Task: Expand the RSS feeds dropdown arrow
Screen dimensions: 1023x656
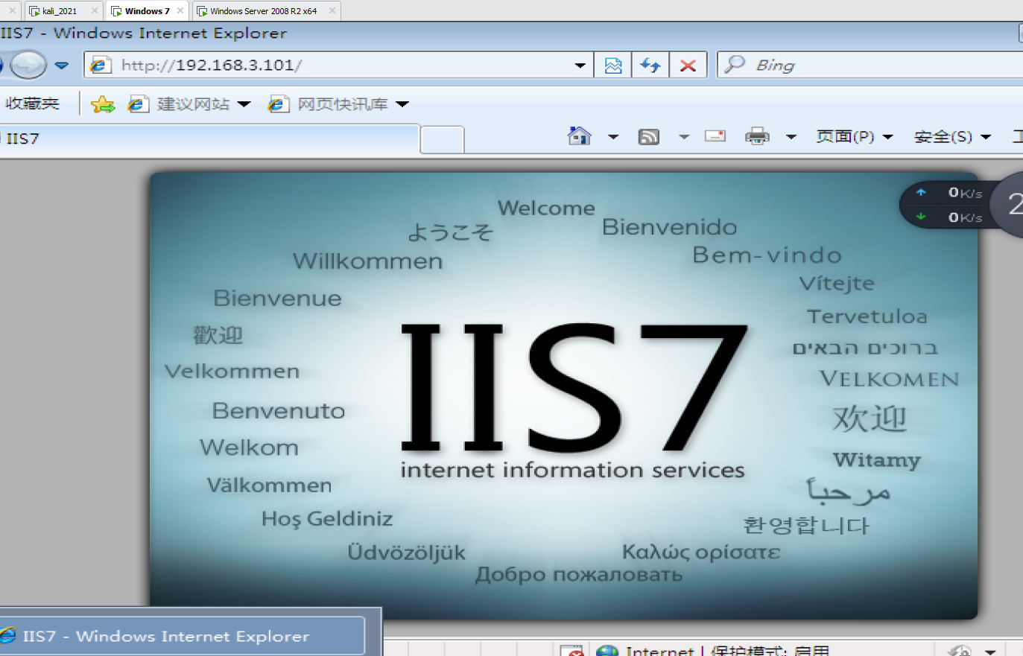Action: pyautogui.click(x=684, y=137)
